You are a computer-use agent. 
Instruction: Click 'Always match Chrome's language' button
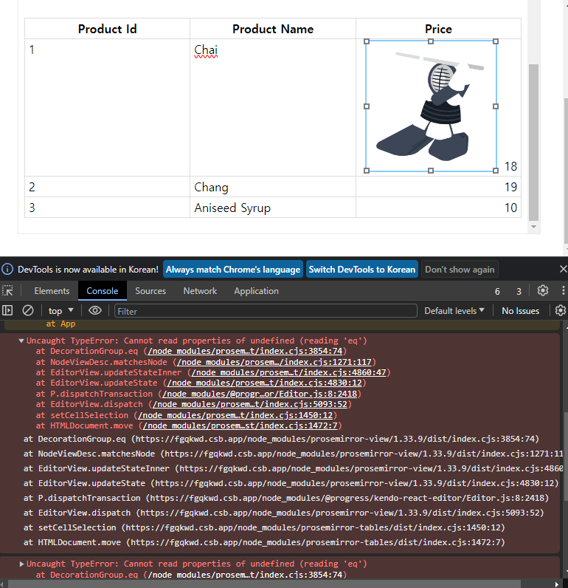click(232, 269)
